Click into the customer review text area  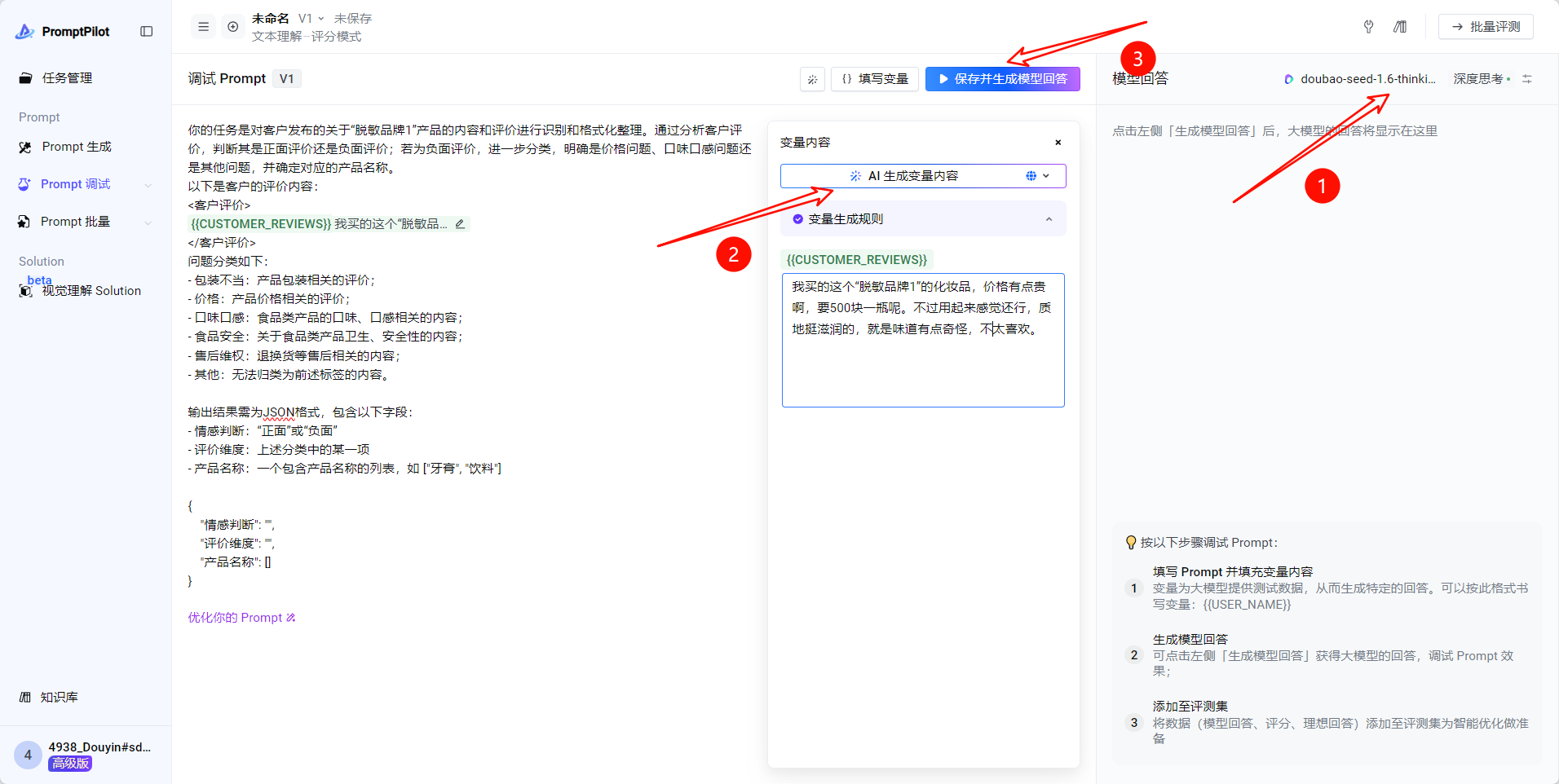(x=923, y=340)
